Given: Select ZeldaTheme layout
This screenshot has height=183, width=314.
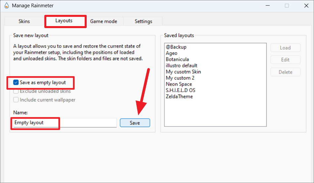Looking at the screenshot, I should pos(179,96).
